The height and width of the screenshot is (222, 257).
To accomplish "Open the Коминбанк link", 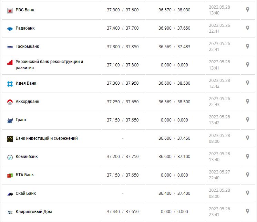I will (27, 157).
